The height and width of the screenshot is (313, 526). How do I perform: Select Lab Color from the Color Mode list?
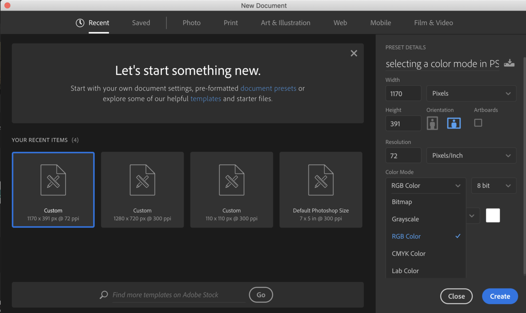405,271
